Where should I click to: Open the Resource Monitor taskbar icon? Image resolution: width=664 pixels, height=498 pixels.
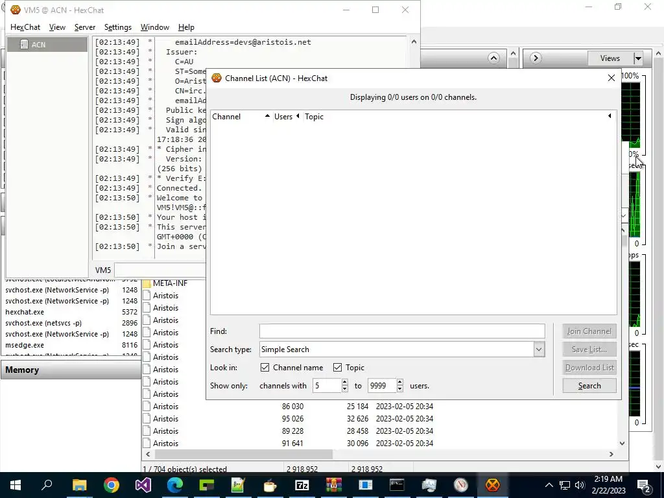[x=461, y=485]
